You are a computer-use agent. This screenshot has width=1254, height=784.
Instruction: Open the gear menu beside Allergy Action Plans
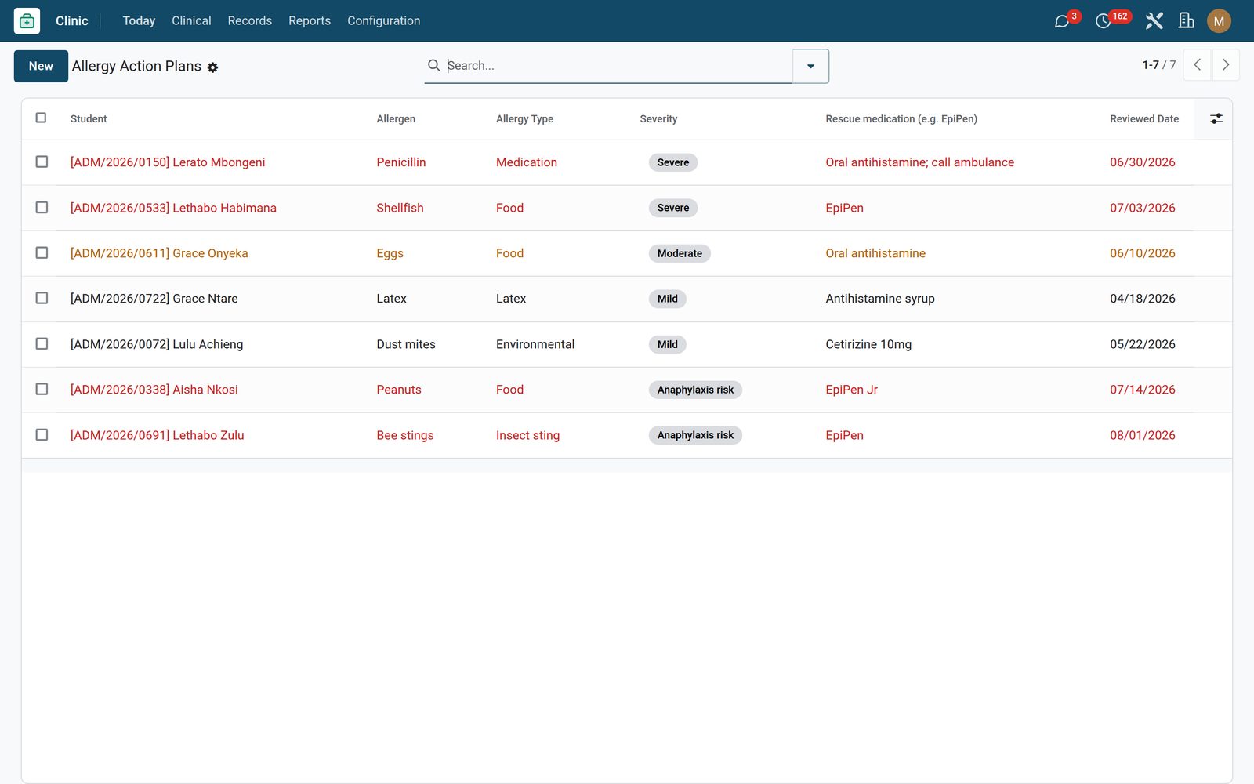tap(212, 67)
